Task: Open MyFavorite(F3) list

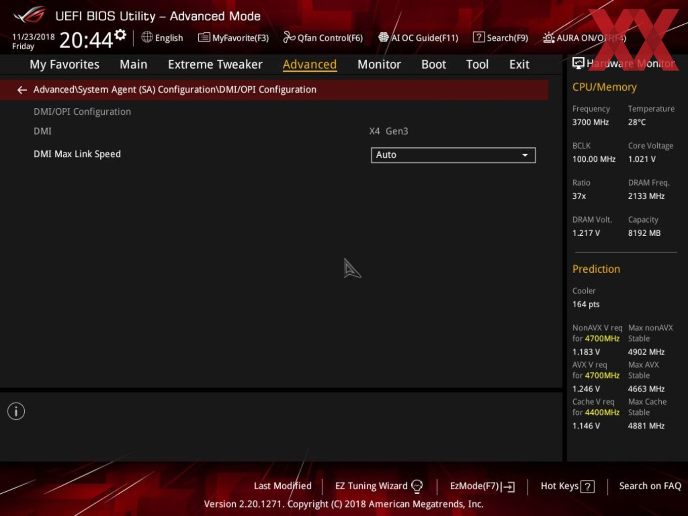Action: point(233,37)
